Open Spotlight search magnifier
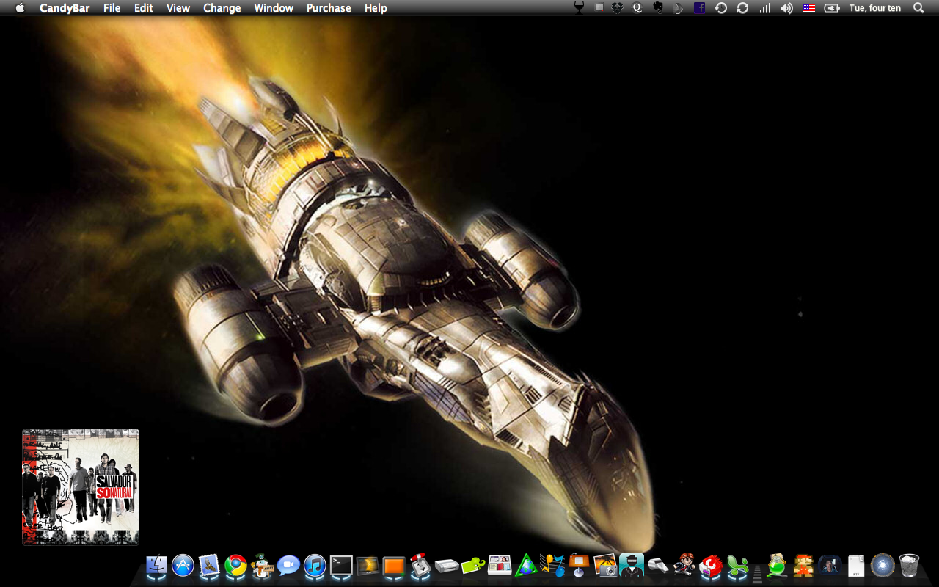 [918, 8]
